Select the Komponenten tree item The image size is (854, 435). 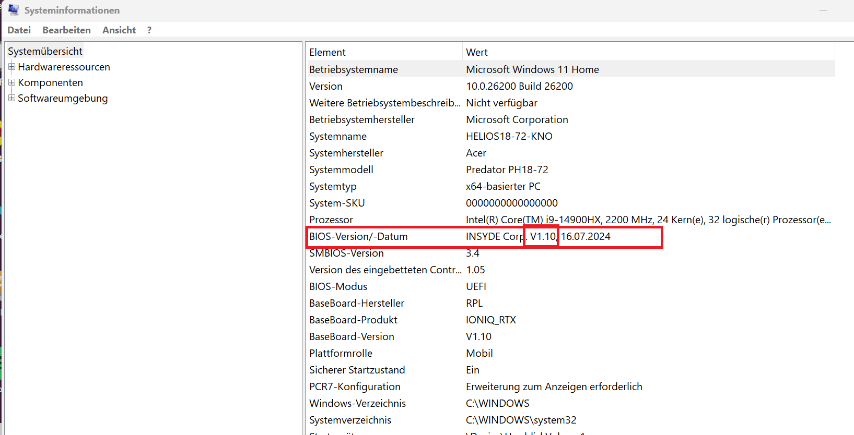point(50,82)
